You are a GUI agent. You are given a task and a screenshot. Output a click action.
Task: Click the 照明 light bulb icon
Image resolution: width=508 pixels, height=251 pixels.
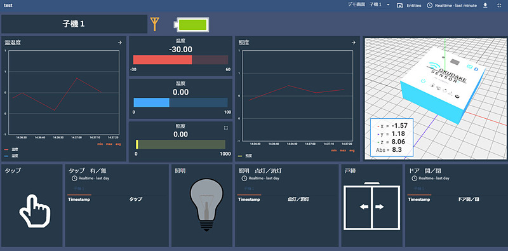[x=206, y=205]
